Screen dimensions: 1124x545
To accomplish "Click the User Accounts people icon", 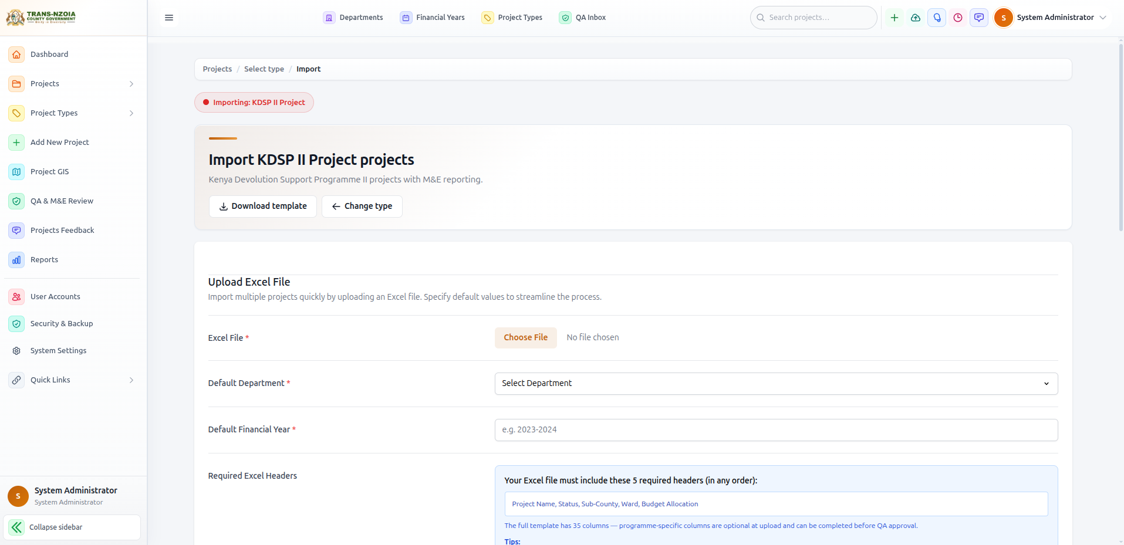I will click(16, 297).
